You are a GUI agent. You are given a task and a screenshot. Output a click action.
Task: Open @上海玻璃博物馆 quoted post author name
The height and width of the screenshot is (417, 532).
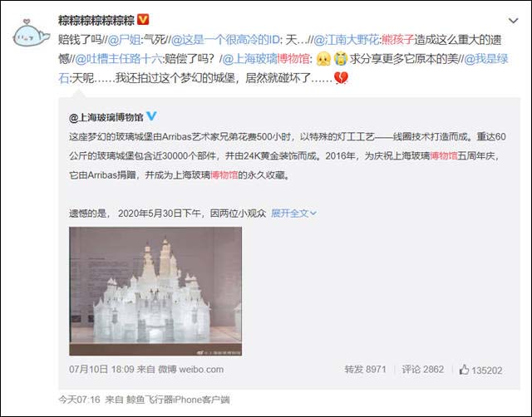(106, 117)
